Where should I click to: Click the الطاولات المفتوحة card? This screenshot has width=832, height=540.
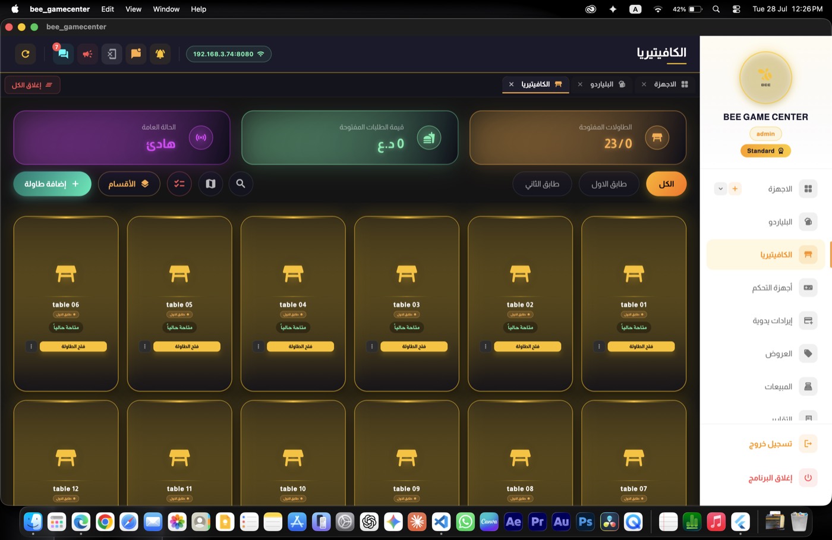click(x=578, y=138)
